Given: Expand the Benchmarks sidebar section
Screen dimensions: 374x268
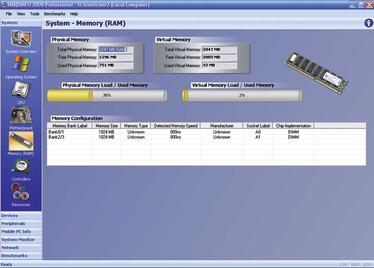Looking at the screenshot, I should click(x=21, y=255).
